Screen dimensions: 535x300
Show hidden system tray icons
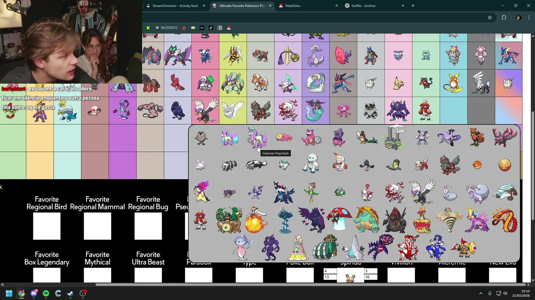tap(481, 293)
